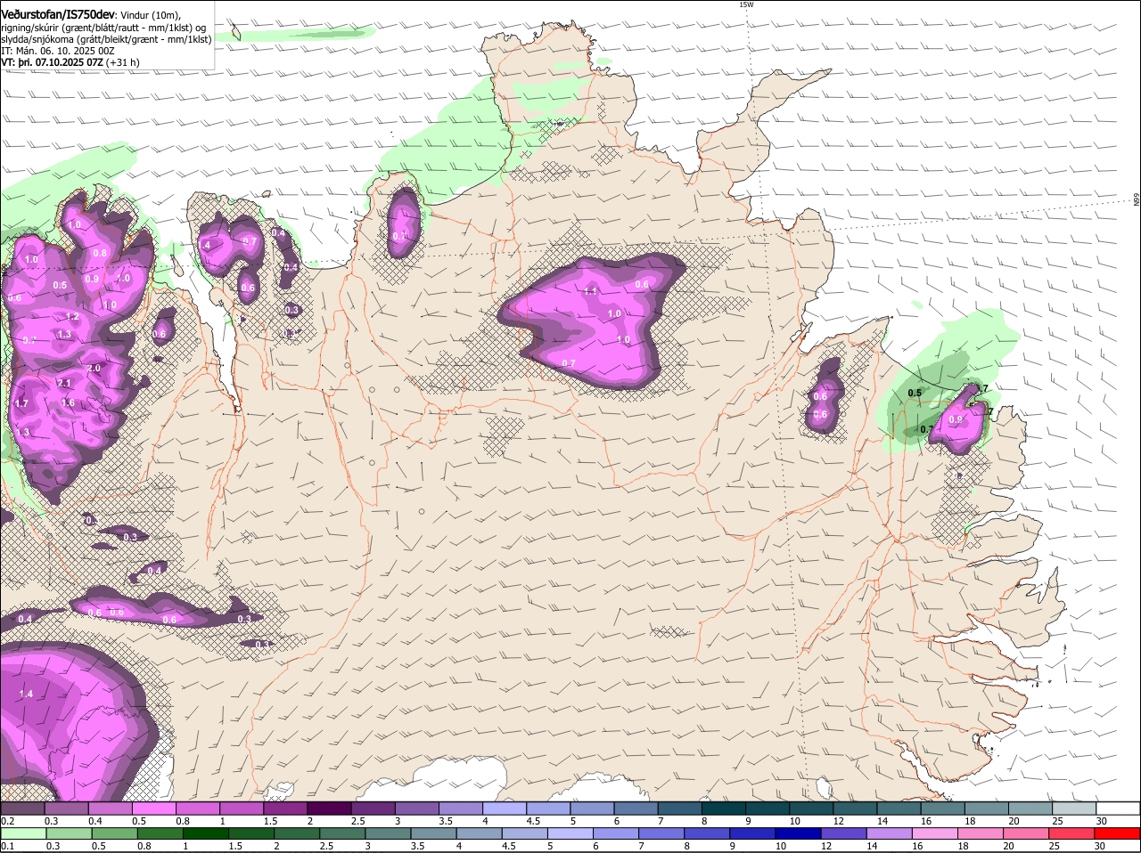The width and height of the screenshot is (1141, 853).
Task: Click the 16 light pink swatch on lower scale
Action: coord(935,833)
